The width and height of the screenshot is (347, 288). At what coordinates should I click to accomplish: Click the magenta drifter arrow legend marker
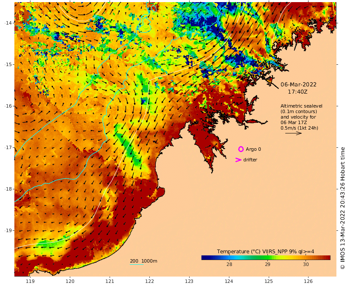point(238,160)
